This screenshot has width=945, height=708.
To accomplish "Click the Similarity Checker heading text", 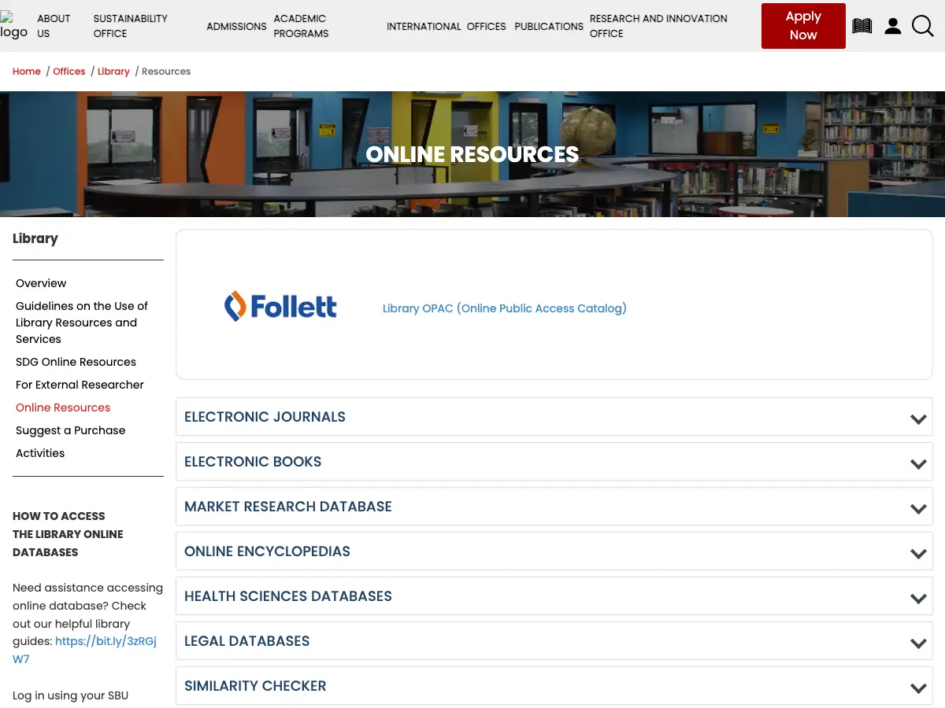I will click(x=255, y=686).
